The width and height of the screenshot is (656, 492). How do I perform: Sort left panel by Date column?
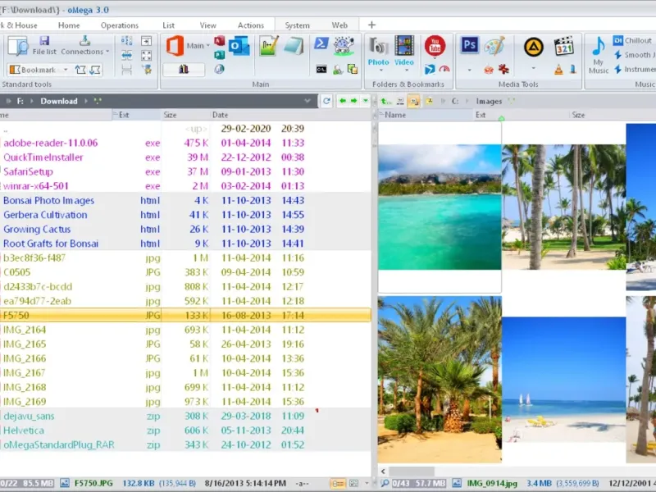[x=220, y=115]
